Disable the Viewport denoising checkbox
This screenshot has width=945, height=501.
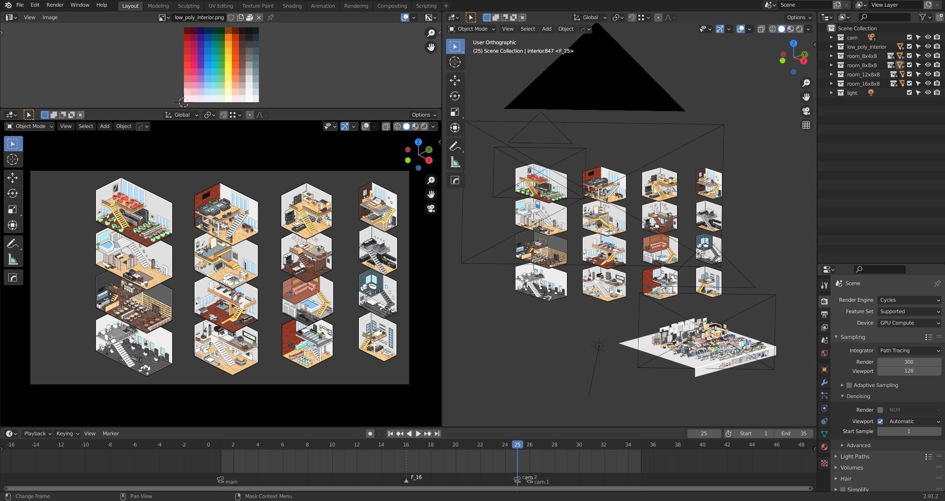(880, 421)
